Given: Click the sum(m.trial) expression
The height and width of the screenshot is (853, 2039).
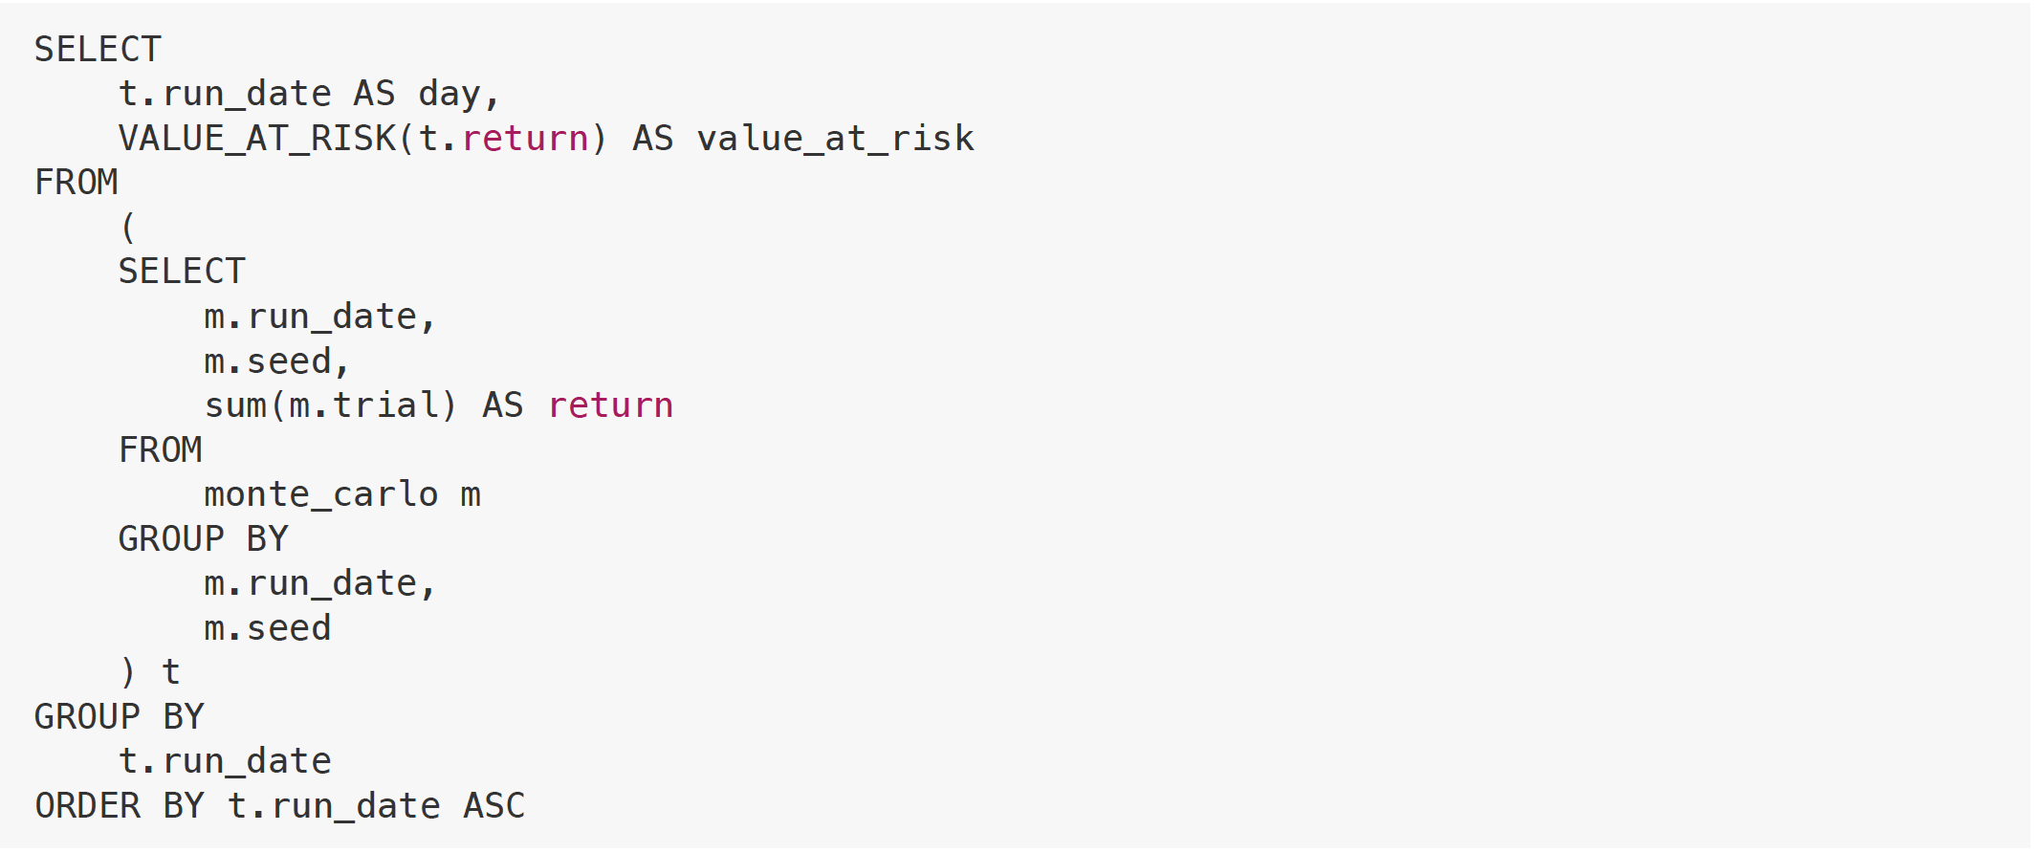Looking at the screenshot, I should click(x=331, y=405).
